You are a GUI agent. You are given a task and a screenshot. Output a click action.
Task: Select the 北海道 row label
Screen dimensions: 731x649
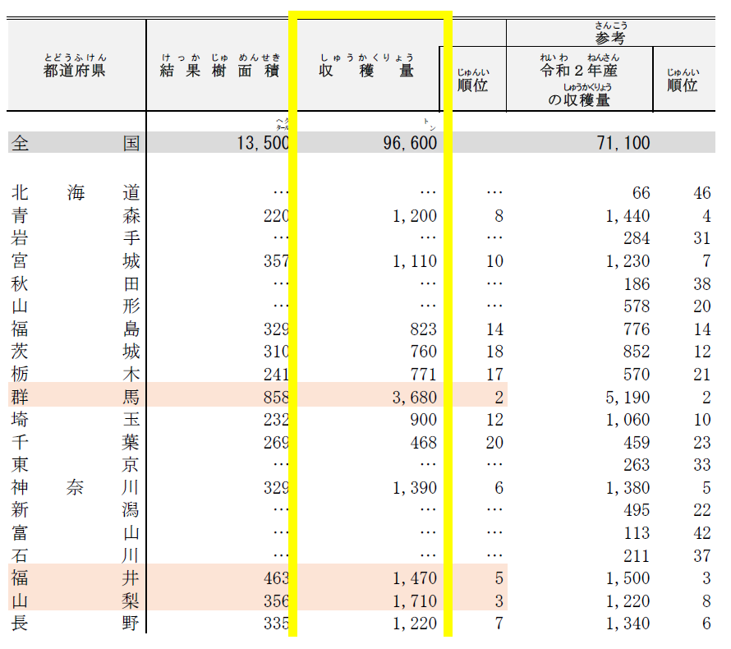(x=75, y=193)
